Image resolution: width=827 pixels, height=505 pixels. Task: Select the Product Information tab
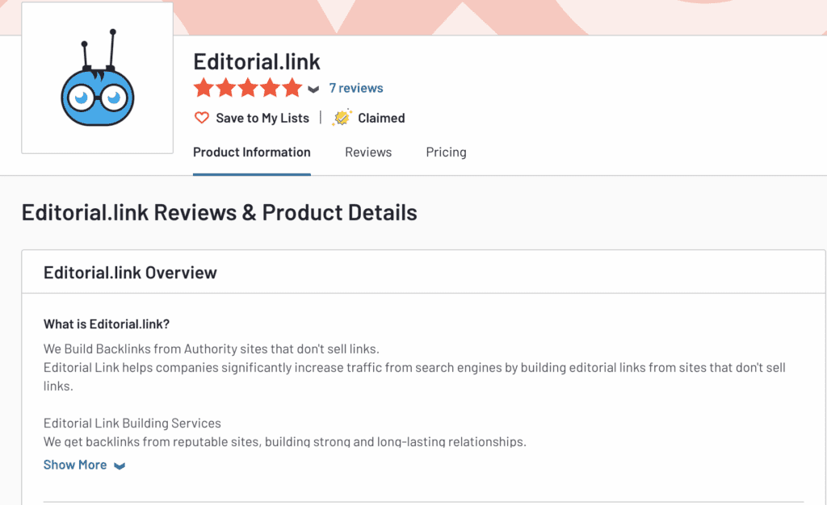click(x=252, y=152)
